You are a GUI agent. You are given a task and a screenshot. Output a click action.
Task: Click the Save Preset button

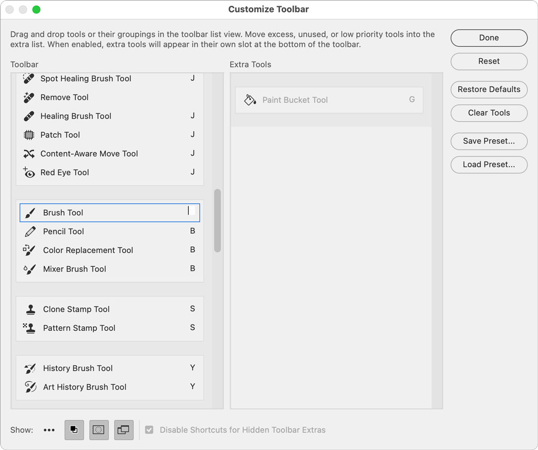pyautogui.click(x=489, y=141)
